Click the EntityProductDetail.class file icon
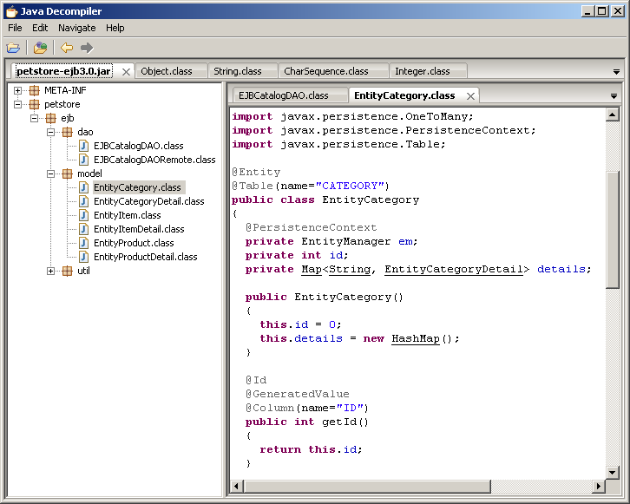Screen dimensions: 630x504 point(83,257)
